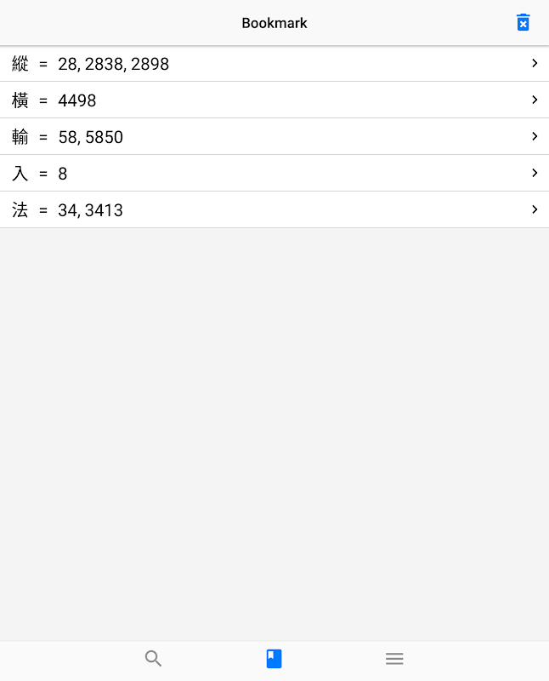The width and height of the screenshot is (549, 681).
Task: Click the 法 kanji character
Action: tap(20, 209)
